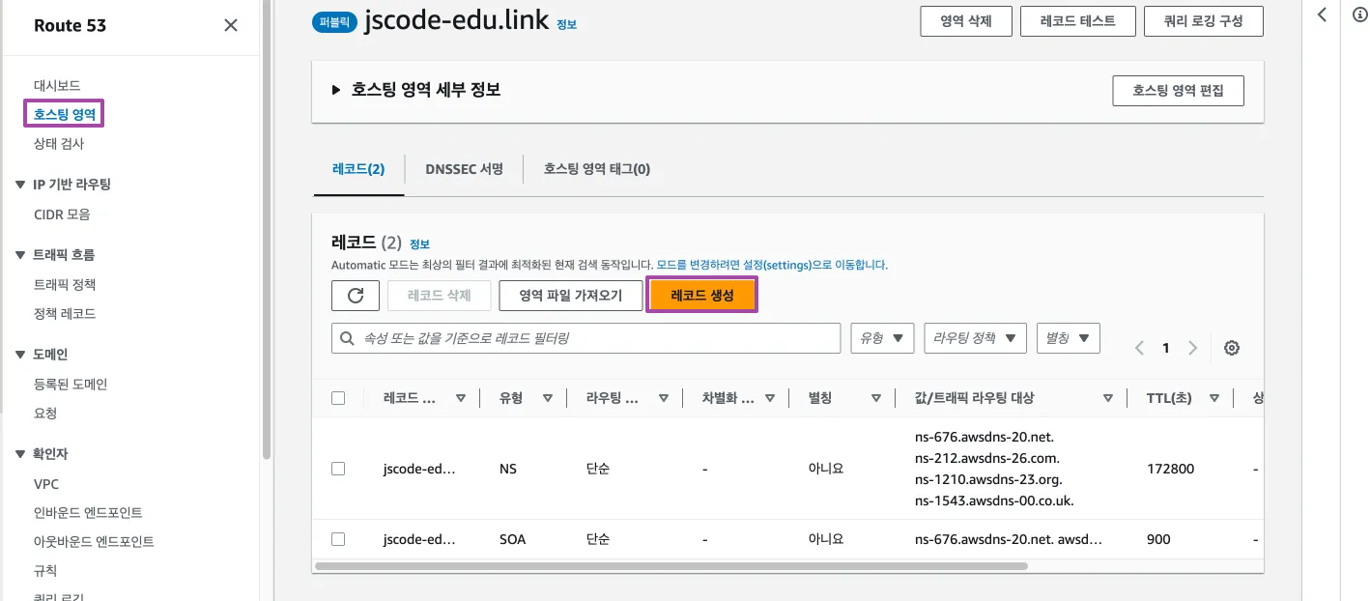Open 아웃바운드 엔드포인트 in the sidebar

[x=94, y=541]
